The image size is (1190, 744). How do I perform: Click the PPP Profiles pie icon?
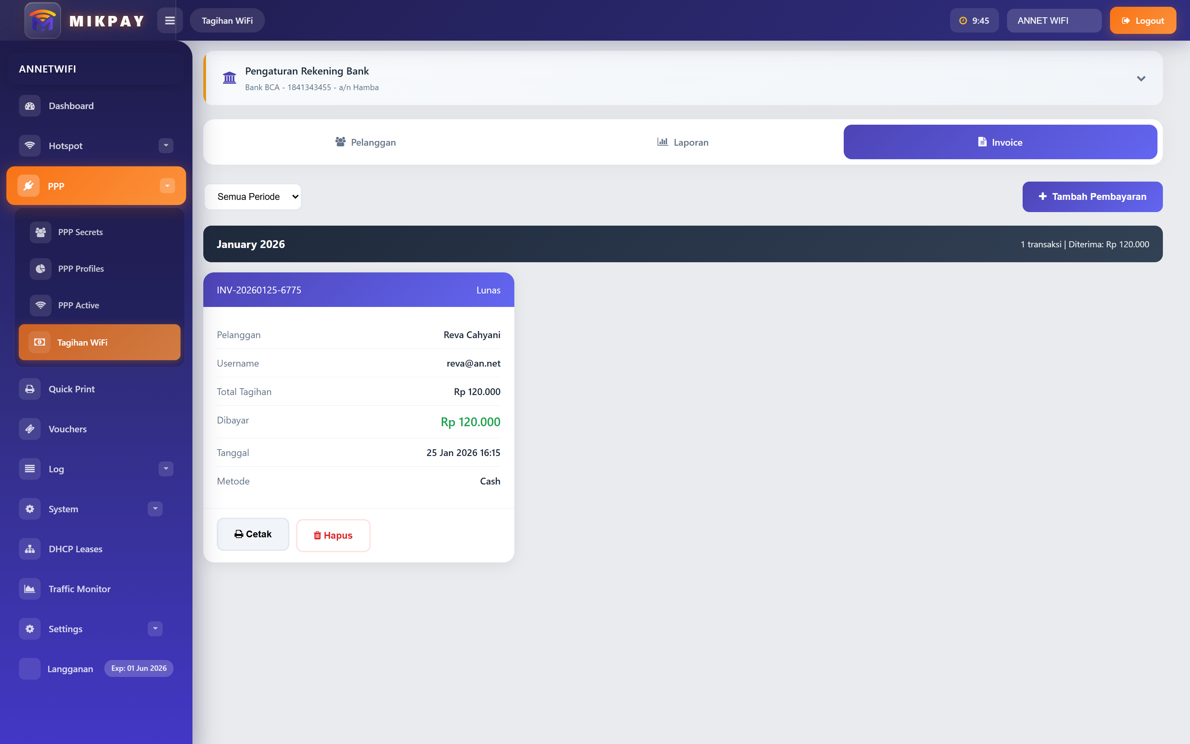[40, 269]
